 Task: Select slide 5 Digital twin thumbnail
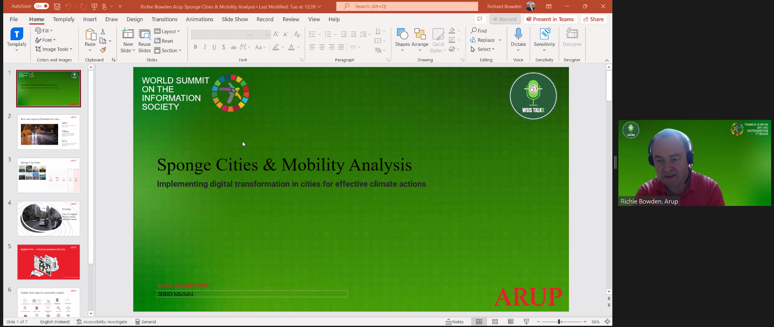(x=48, y=262)
